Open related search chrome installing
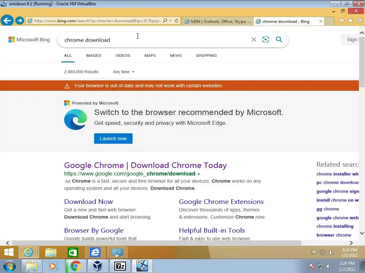365x273 pixels. point(335,226)
